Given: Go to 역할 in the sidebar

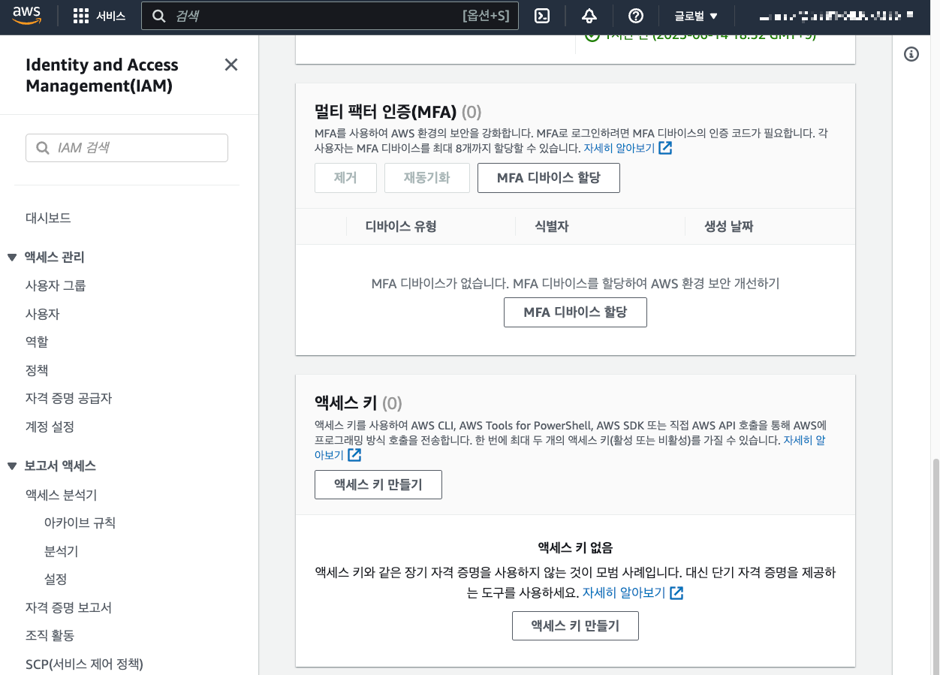Looking at the screenshot, I should coord(37,342).
